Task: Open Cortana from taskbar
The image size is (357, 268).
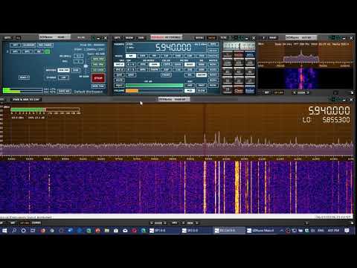Action: 23,231
